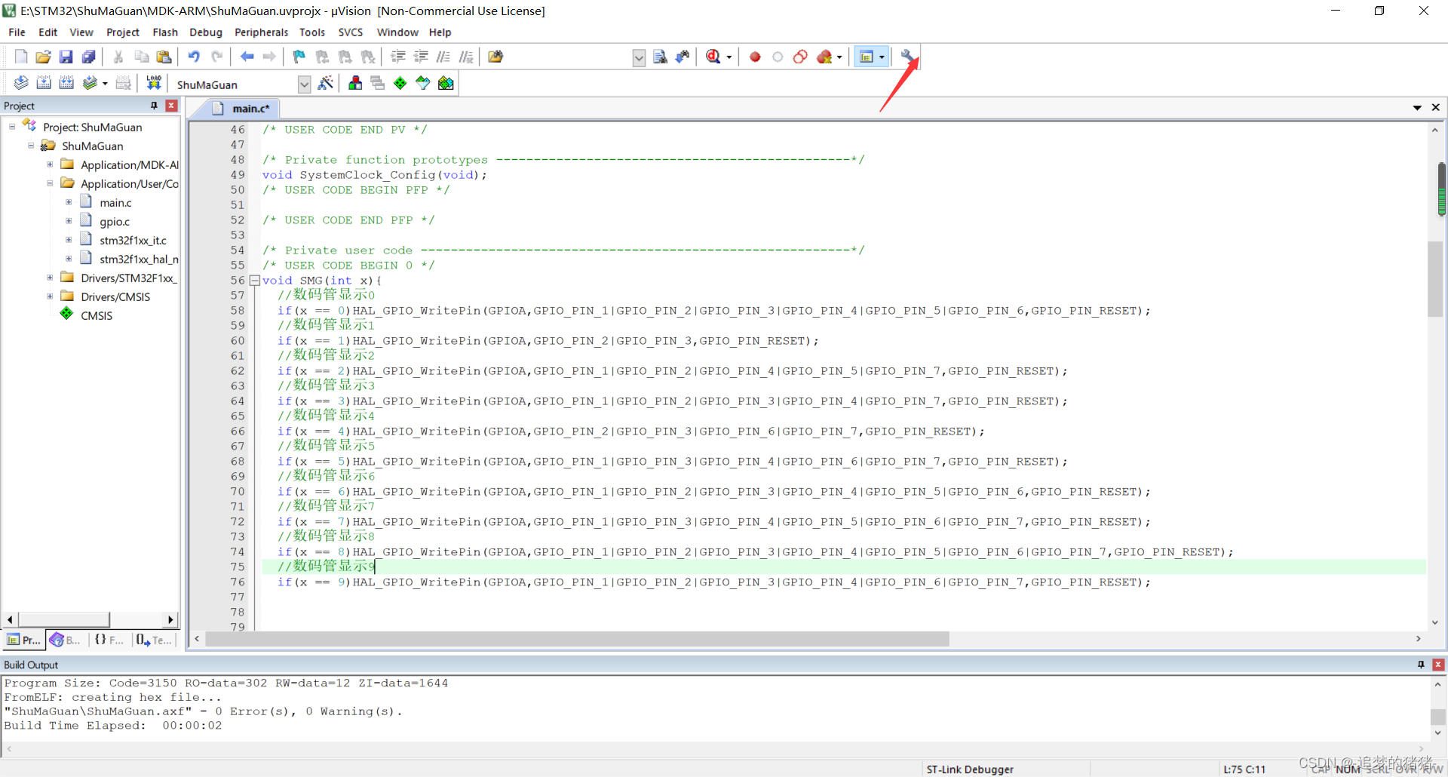Toggle the Window layout button
1448x777 pixels.
click(x=867, y=57)
